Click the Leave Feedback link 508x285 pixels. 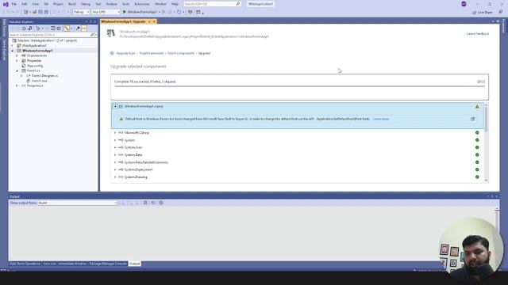[478, 33]
